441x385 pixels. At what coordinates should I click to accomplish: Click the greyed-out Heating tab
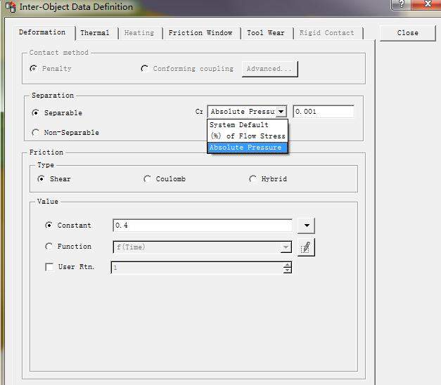tap(139, 33)
